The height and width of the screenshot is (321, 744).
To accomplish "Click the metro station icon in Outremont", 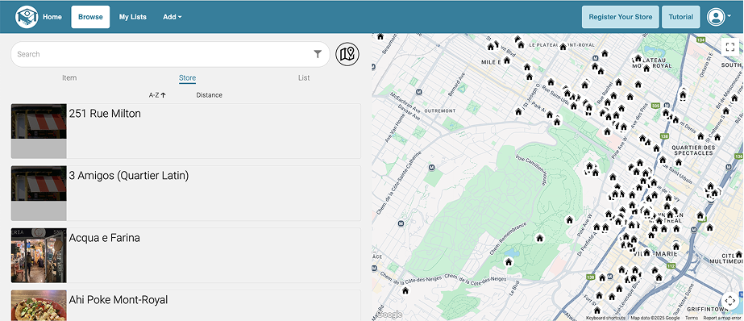I will tap(418, 91).
